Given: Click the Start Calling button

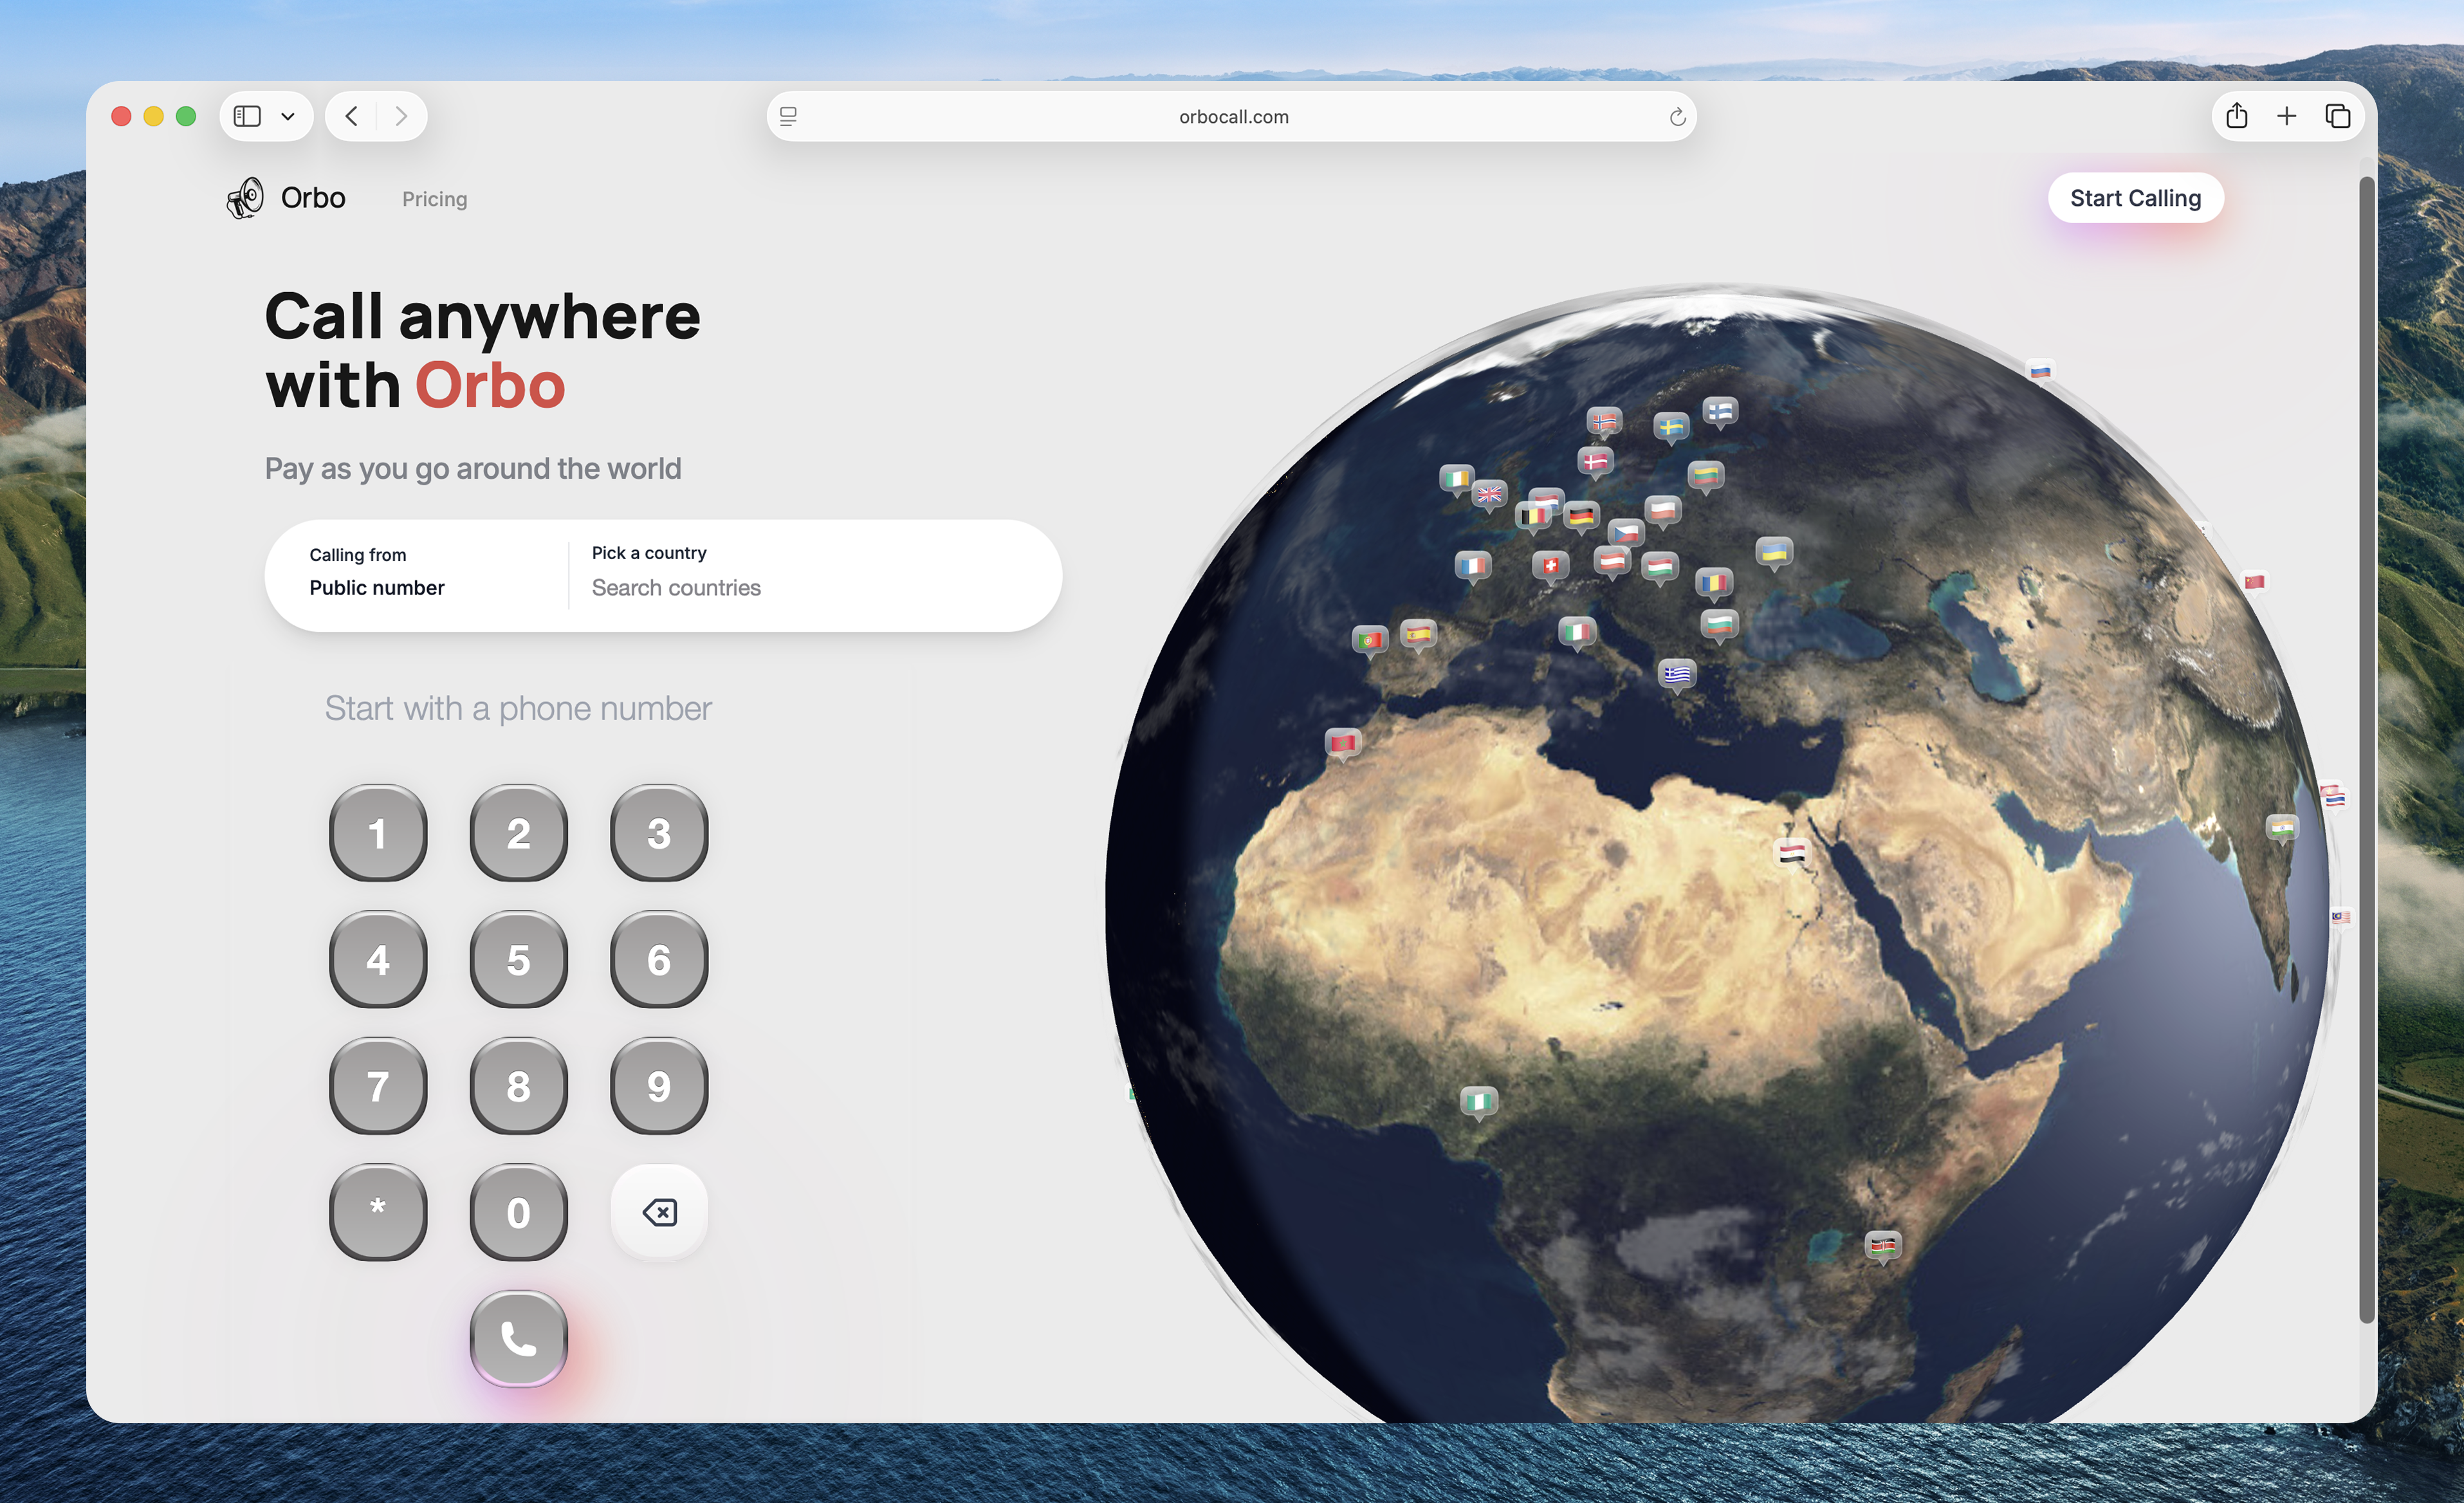Looking at the screenshot, I should pyautogui.click(x=2135, y=198).
